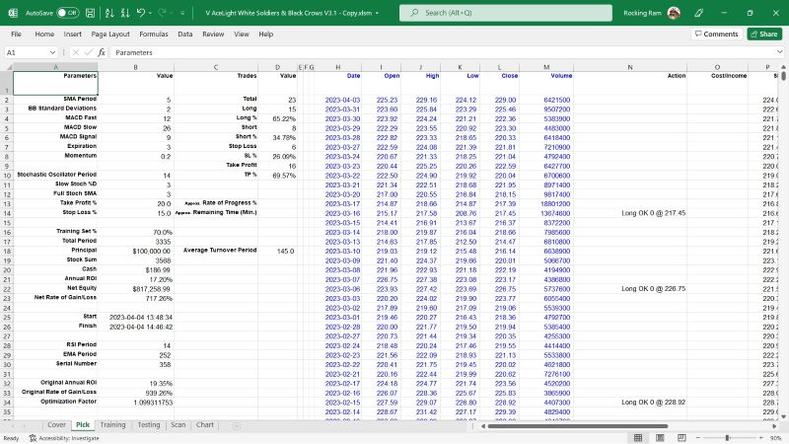The height and width of the screenshot is (444, 789).
Task: Open the Formulas ribbon tab
Action: click(153, 34)
